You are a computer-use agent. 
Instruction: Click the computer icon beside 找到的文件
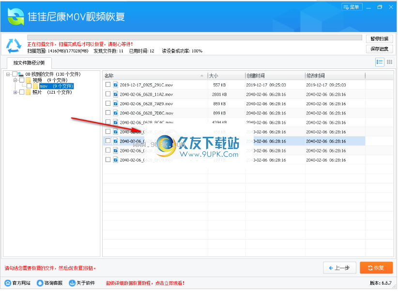point(21,74)
